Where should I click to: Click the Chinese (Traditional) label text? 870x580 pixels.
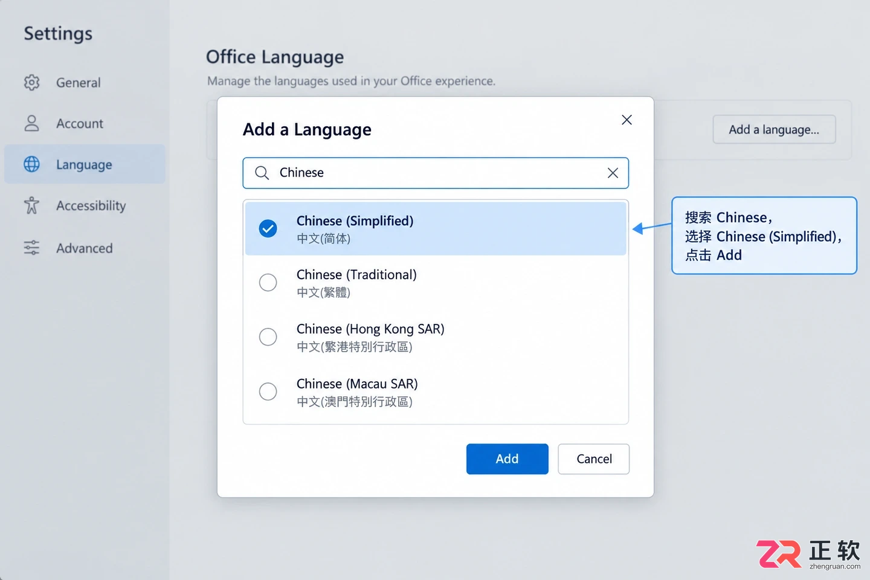pos(356,275)
